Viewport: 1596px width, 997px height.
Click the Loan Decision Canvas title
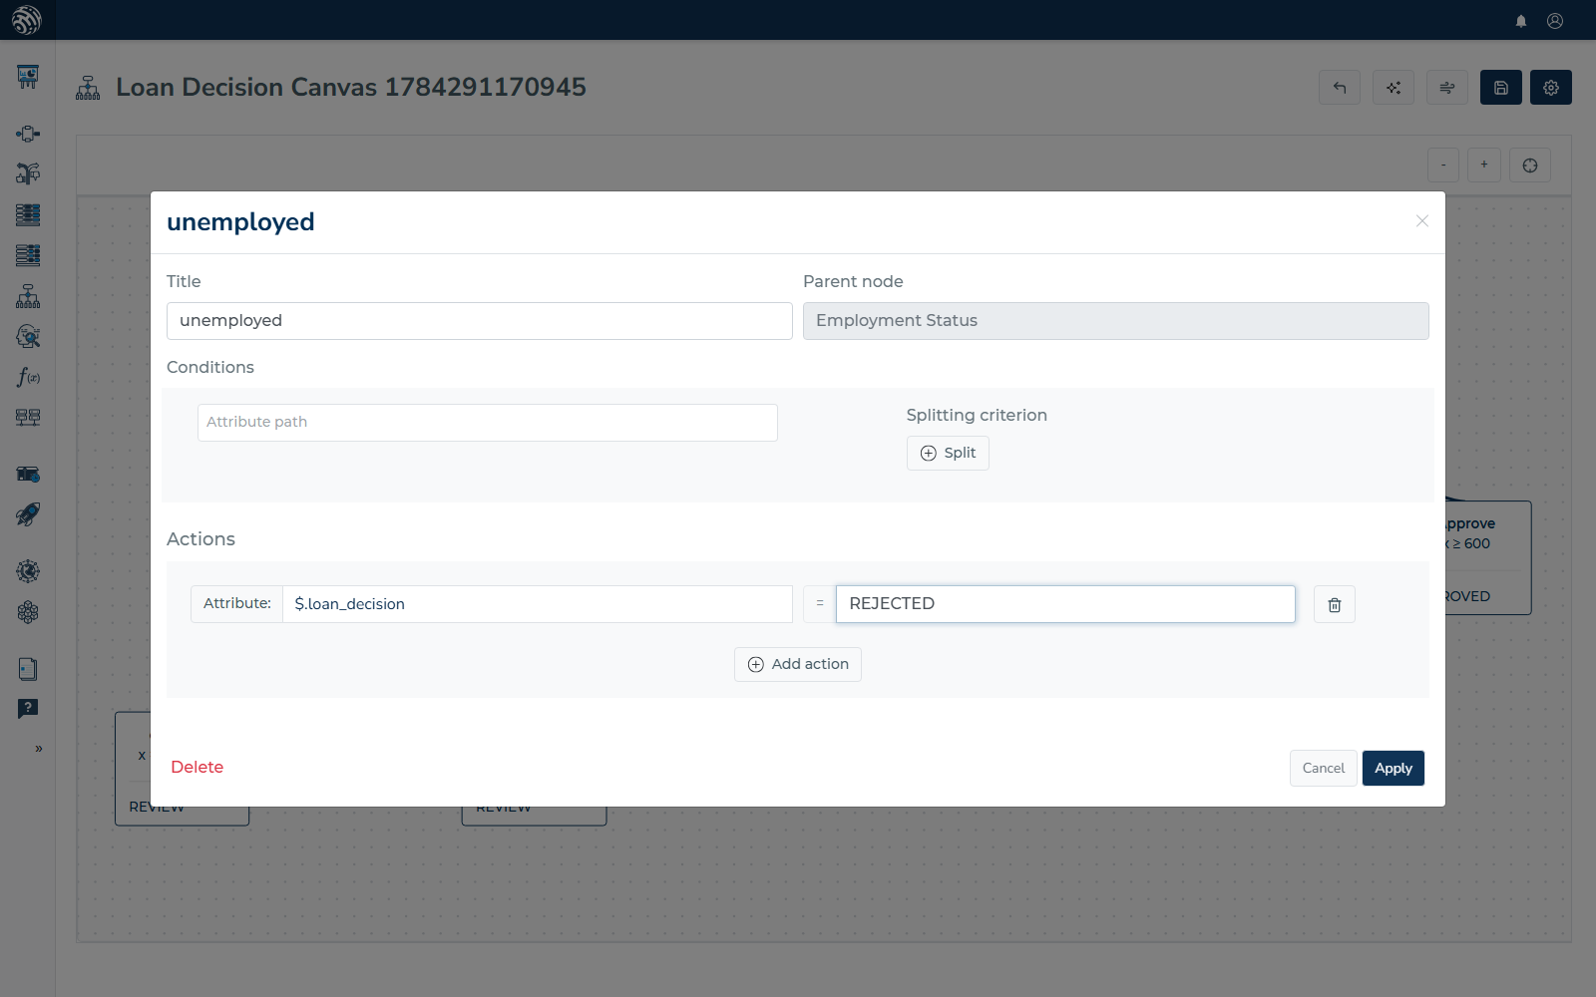(x=351, y=88)
